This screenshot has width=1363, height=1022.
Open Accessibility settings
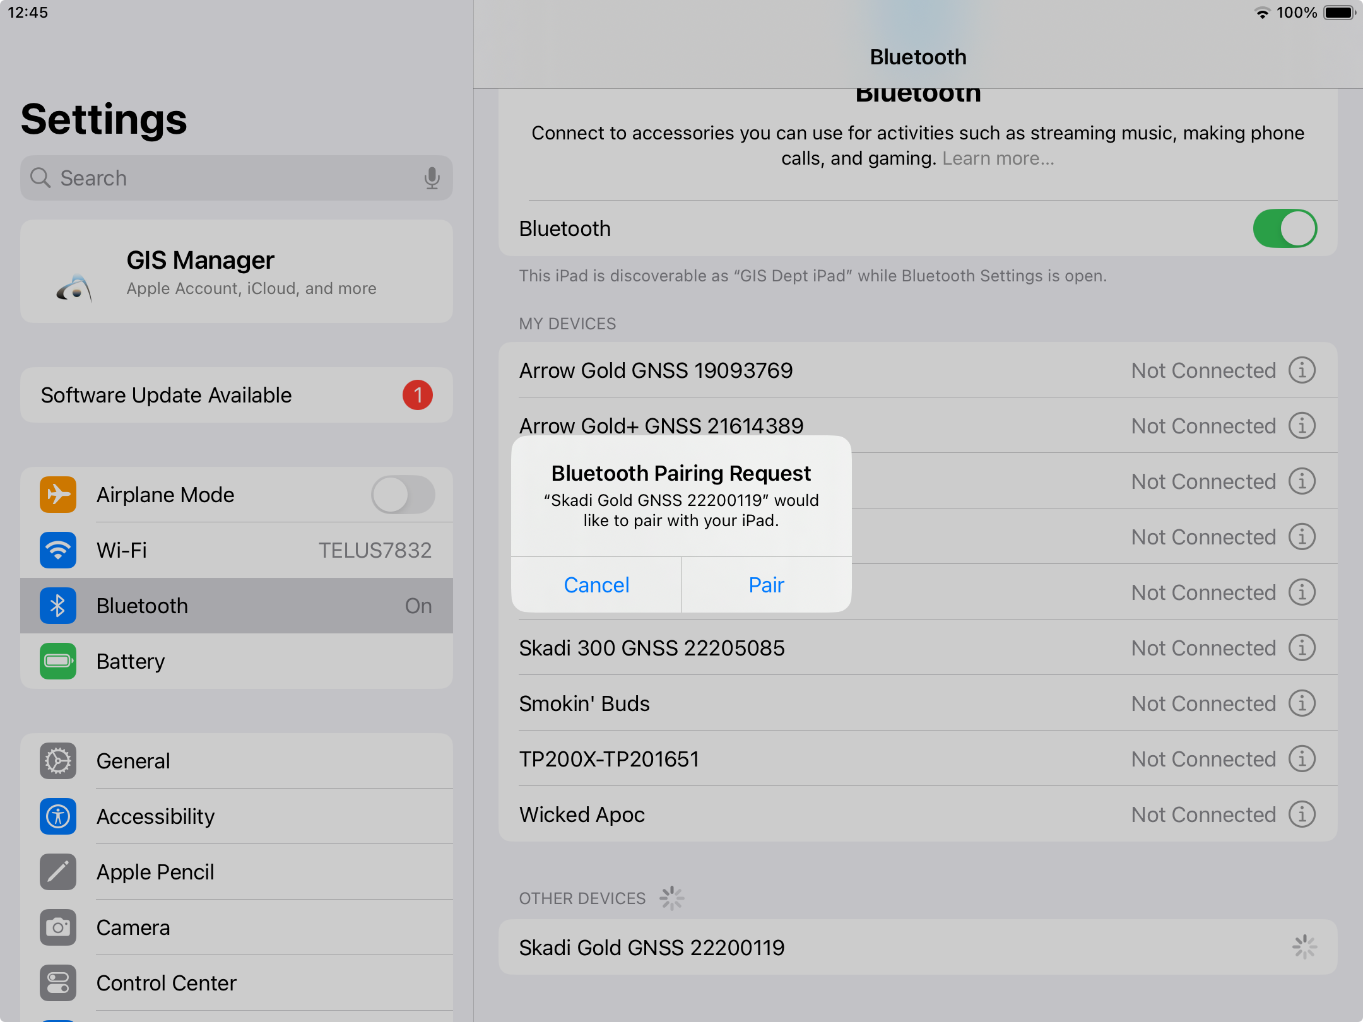[x=237, y=816]
